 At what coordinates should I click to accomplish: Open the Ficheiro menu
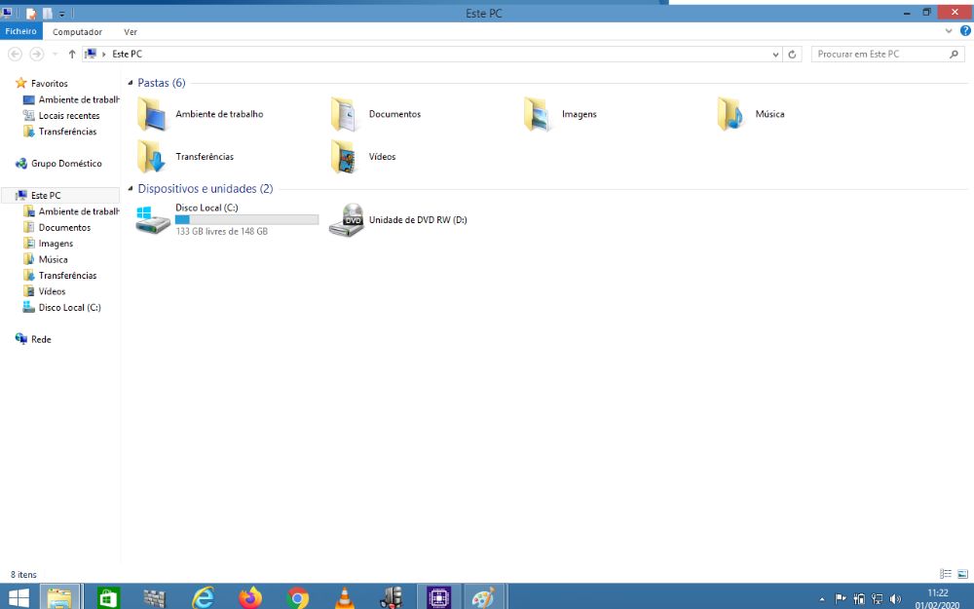pyautogui.click(x=21, y=31)
